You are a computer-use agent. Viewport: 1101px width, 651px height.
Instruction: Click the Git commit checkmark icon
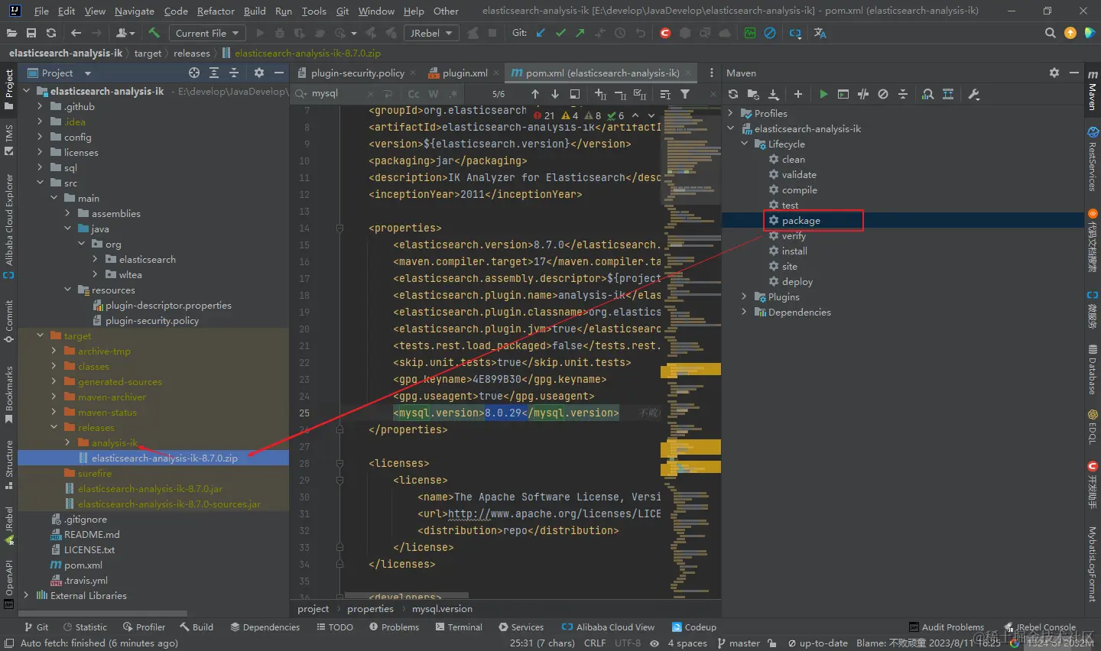coord(560,33)
